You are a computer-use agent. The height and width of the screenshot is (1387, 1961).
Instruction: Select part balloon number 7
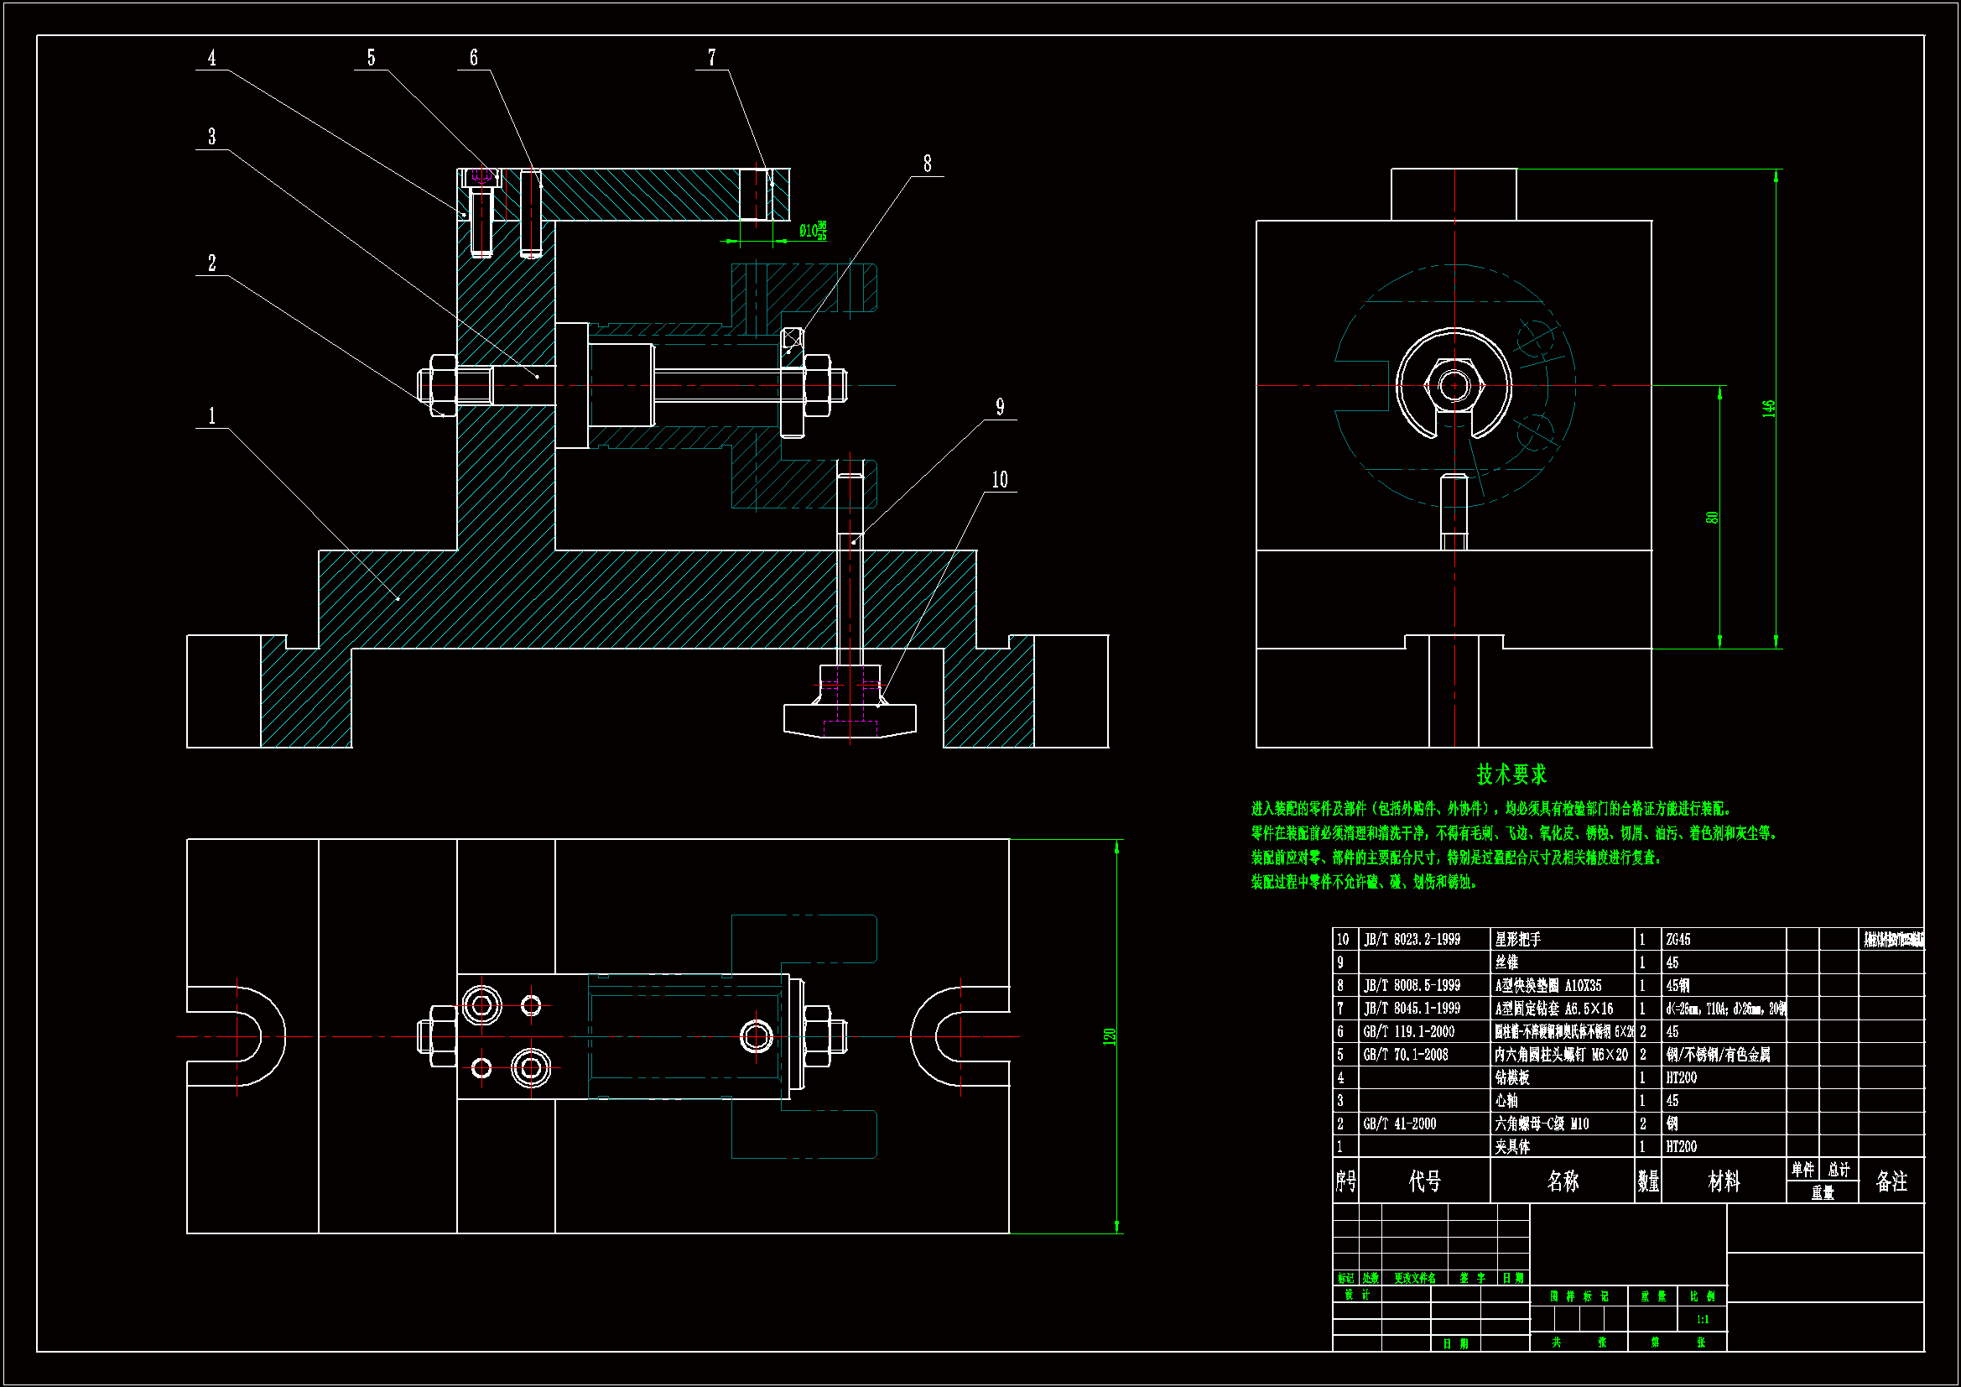tap(711, 58)
